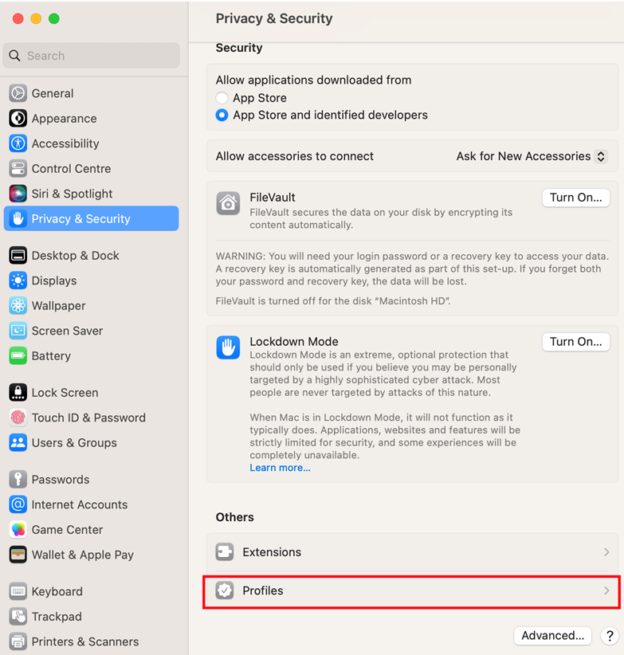This screenshot has height=655, width=624.
Task: Select the Wallpaper flower icon
Action: tap(18, 305)
